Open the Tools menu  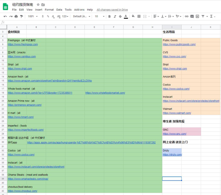(x=68, y=10)
